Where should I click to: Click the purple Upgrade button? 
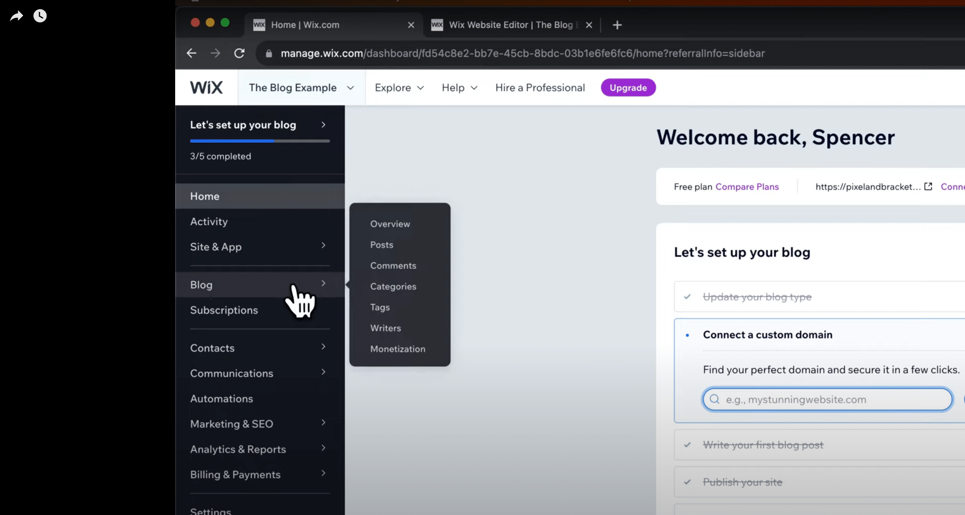[x=628, y=88]
